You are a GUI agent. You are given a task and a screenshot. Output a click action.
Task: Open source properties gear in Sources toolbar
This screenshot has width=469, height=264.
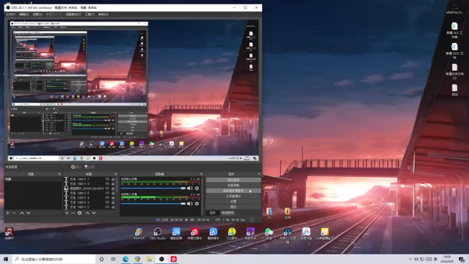80,213
